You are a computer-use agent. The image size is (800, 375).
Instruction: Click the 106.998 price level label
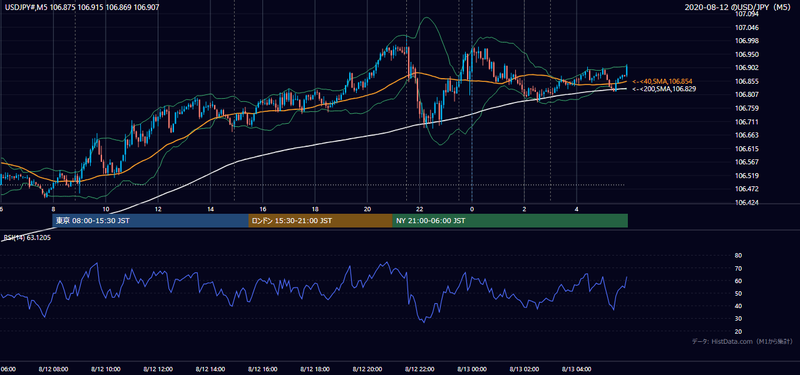[747, 41]
